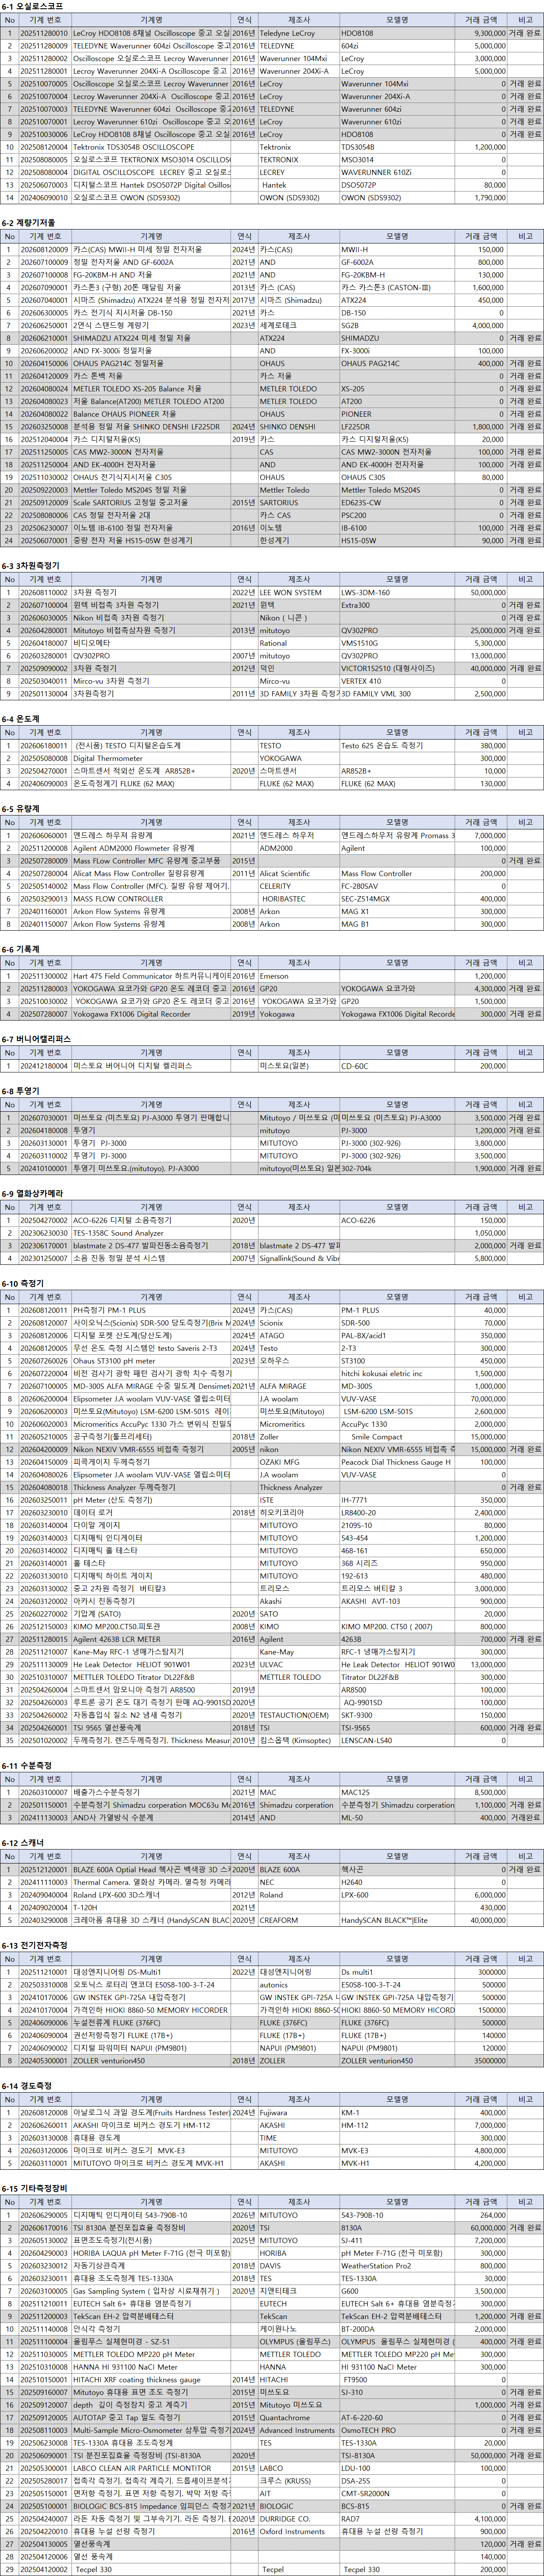Click the 70,000,000 price cell
The image size is (544, 2576).
(481, 1399)
